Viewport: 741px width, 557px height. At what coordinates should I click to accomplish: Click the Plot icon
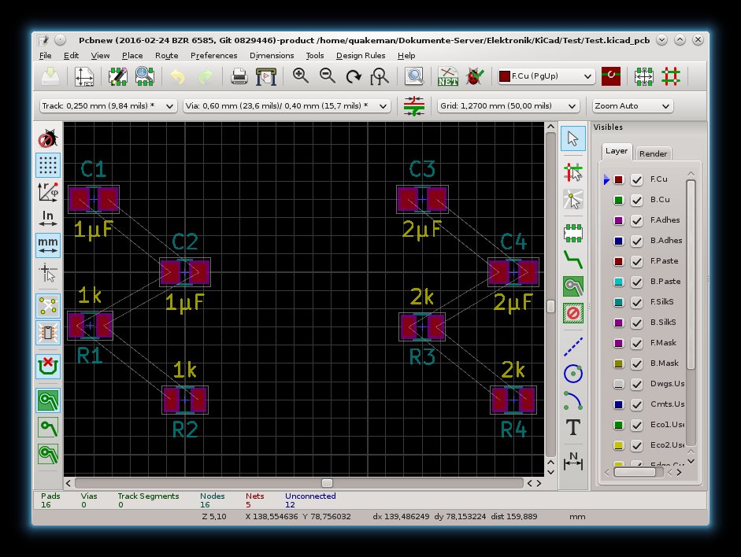[266, 76]
